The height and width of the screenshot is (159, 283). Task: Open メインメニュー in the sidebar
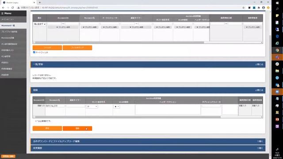tap(13, 19)
